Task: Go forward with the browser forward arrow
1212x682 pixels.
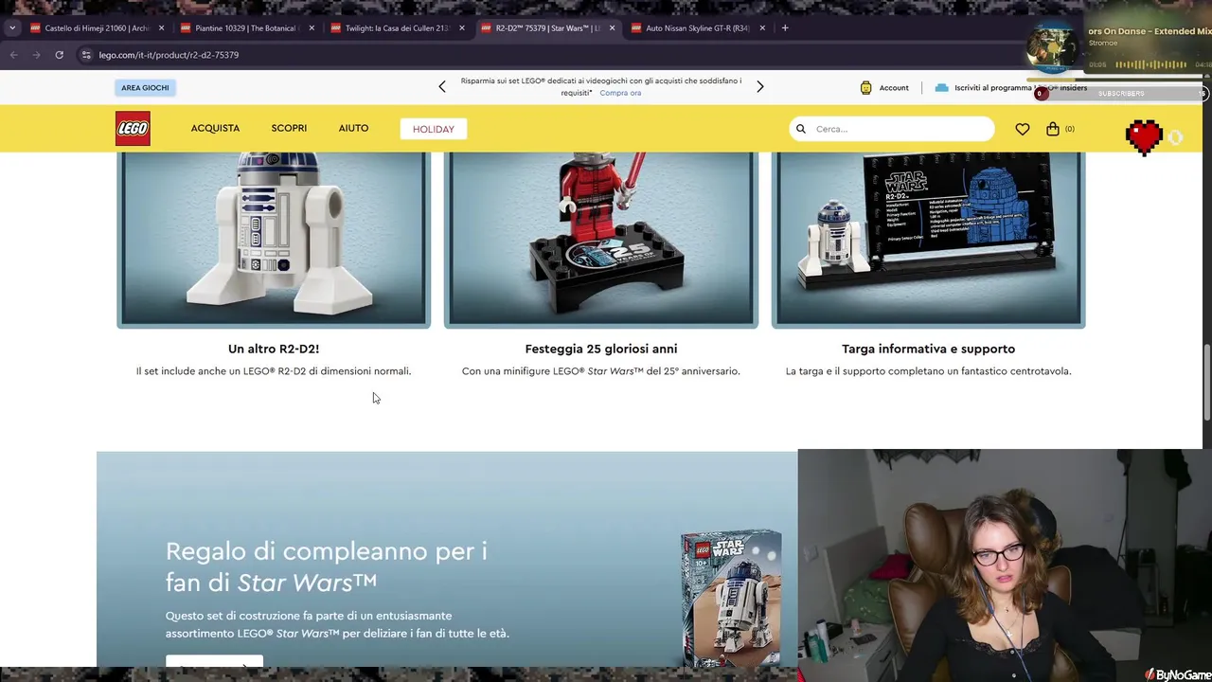Action: (x=36, y=55)
